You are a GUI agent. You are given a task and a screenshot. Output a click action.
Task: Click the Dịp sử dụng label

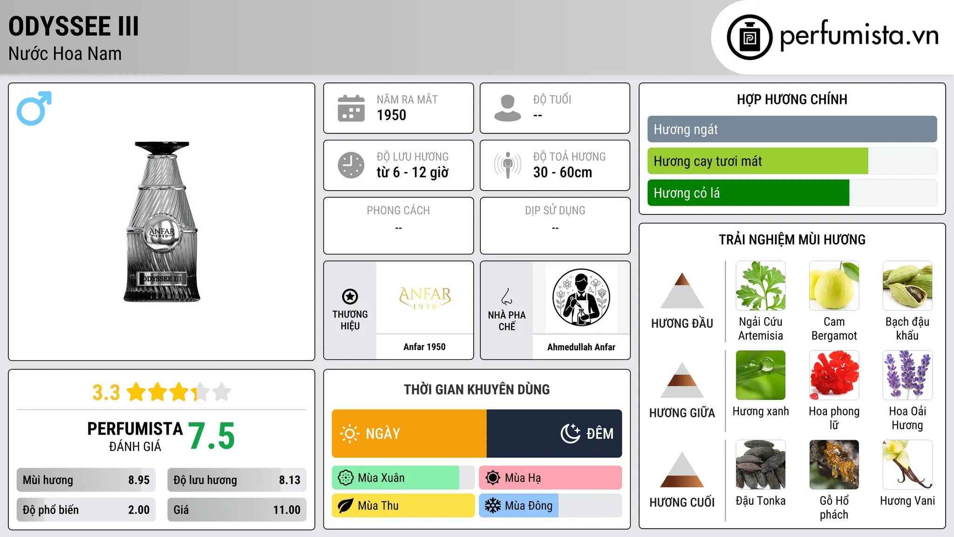(x=555, y=211)
